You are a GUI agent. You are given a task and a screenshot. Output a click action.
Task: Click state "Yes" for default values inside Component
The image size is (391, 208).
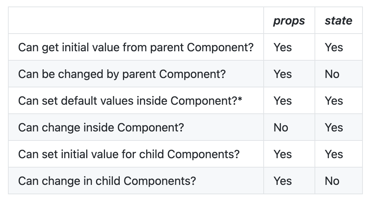tap(334, 101)
